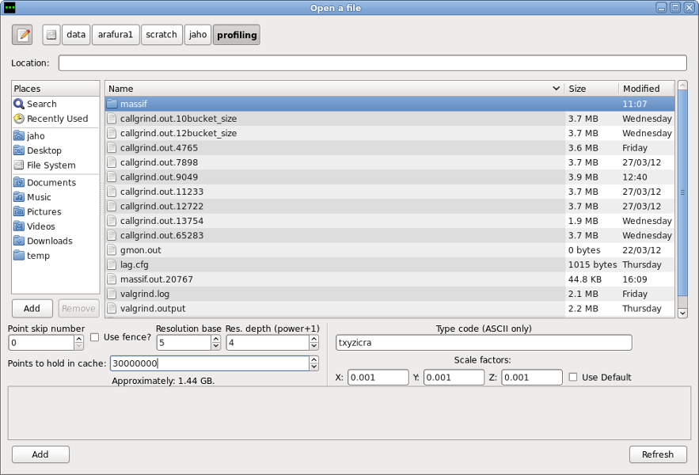Viewport: 699px width, 475px height.
Task: Select the callgrind.out.11233 file name
Action: point(161,192)
